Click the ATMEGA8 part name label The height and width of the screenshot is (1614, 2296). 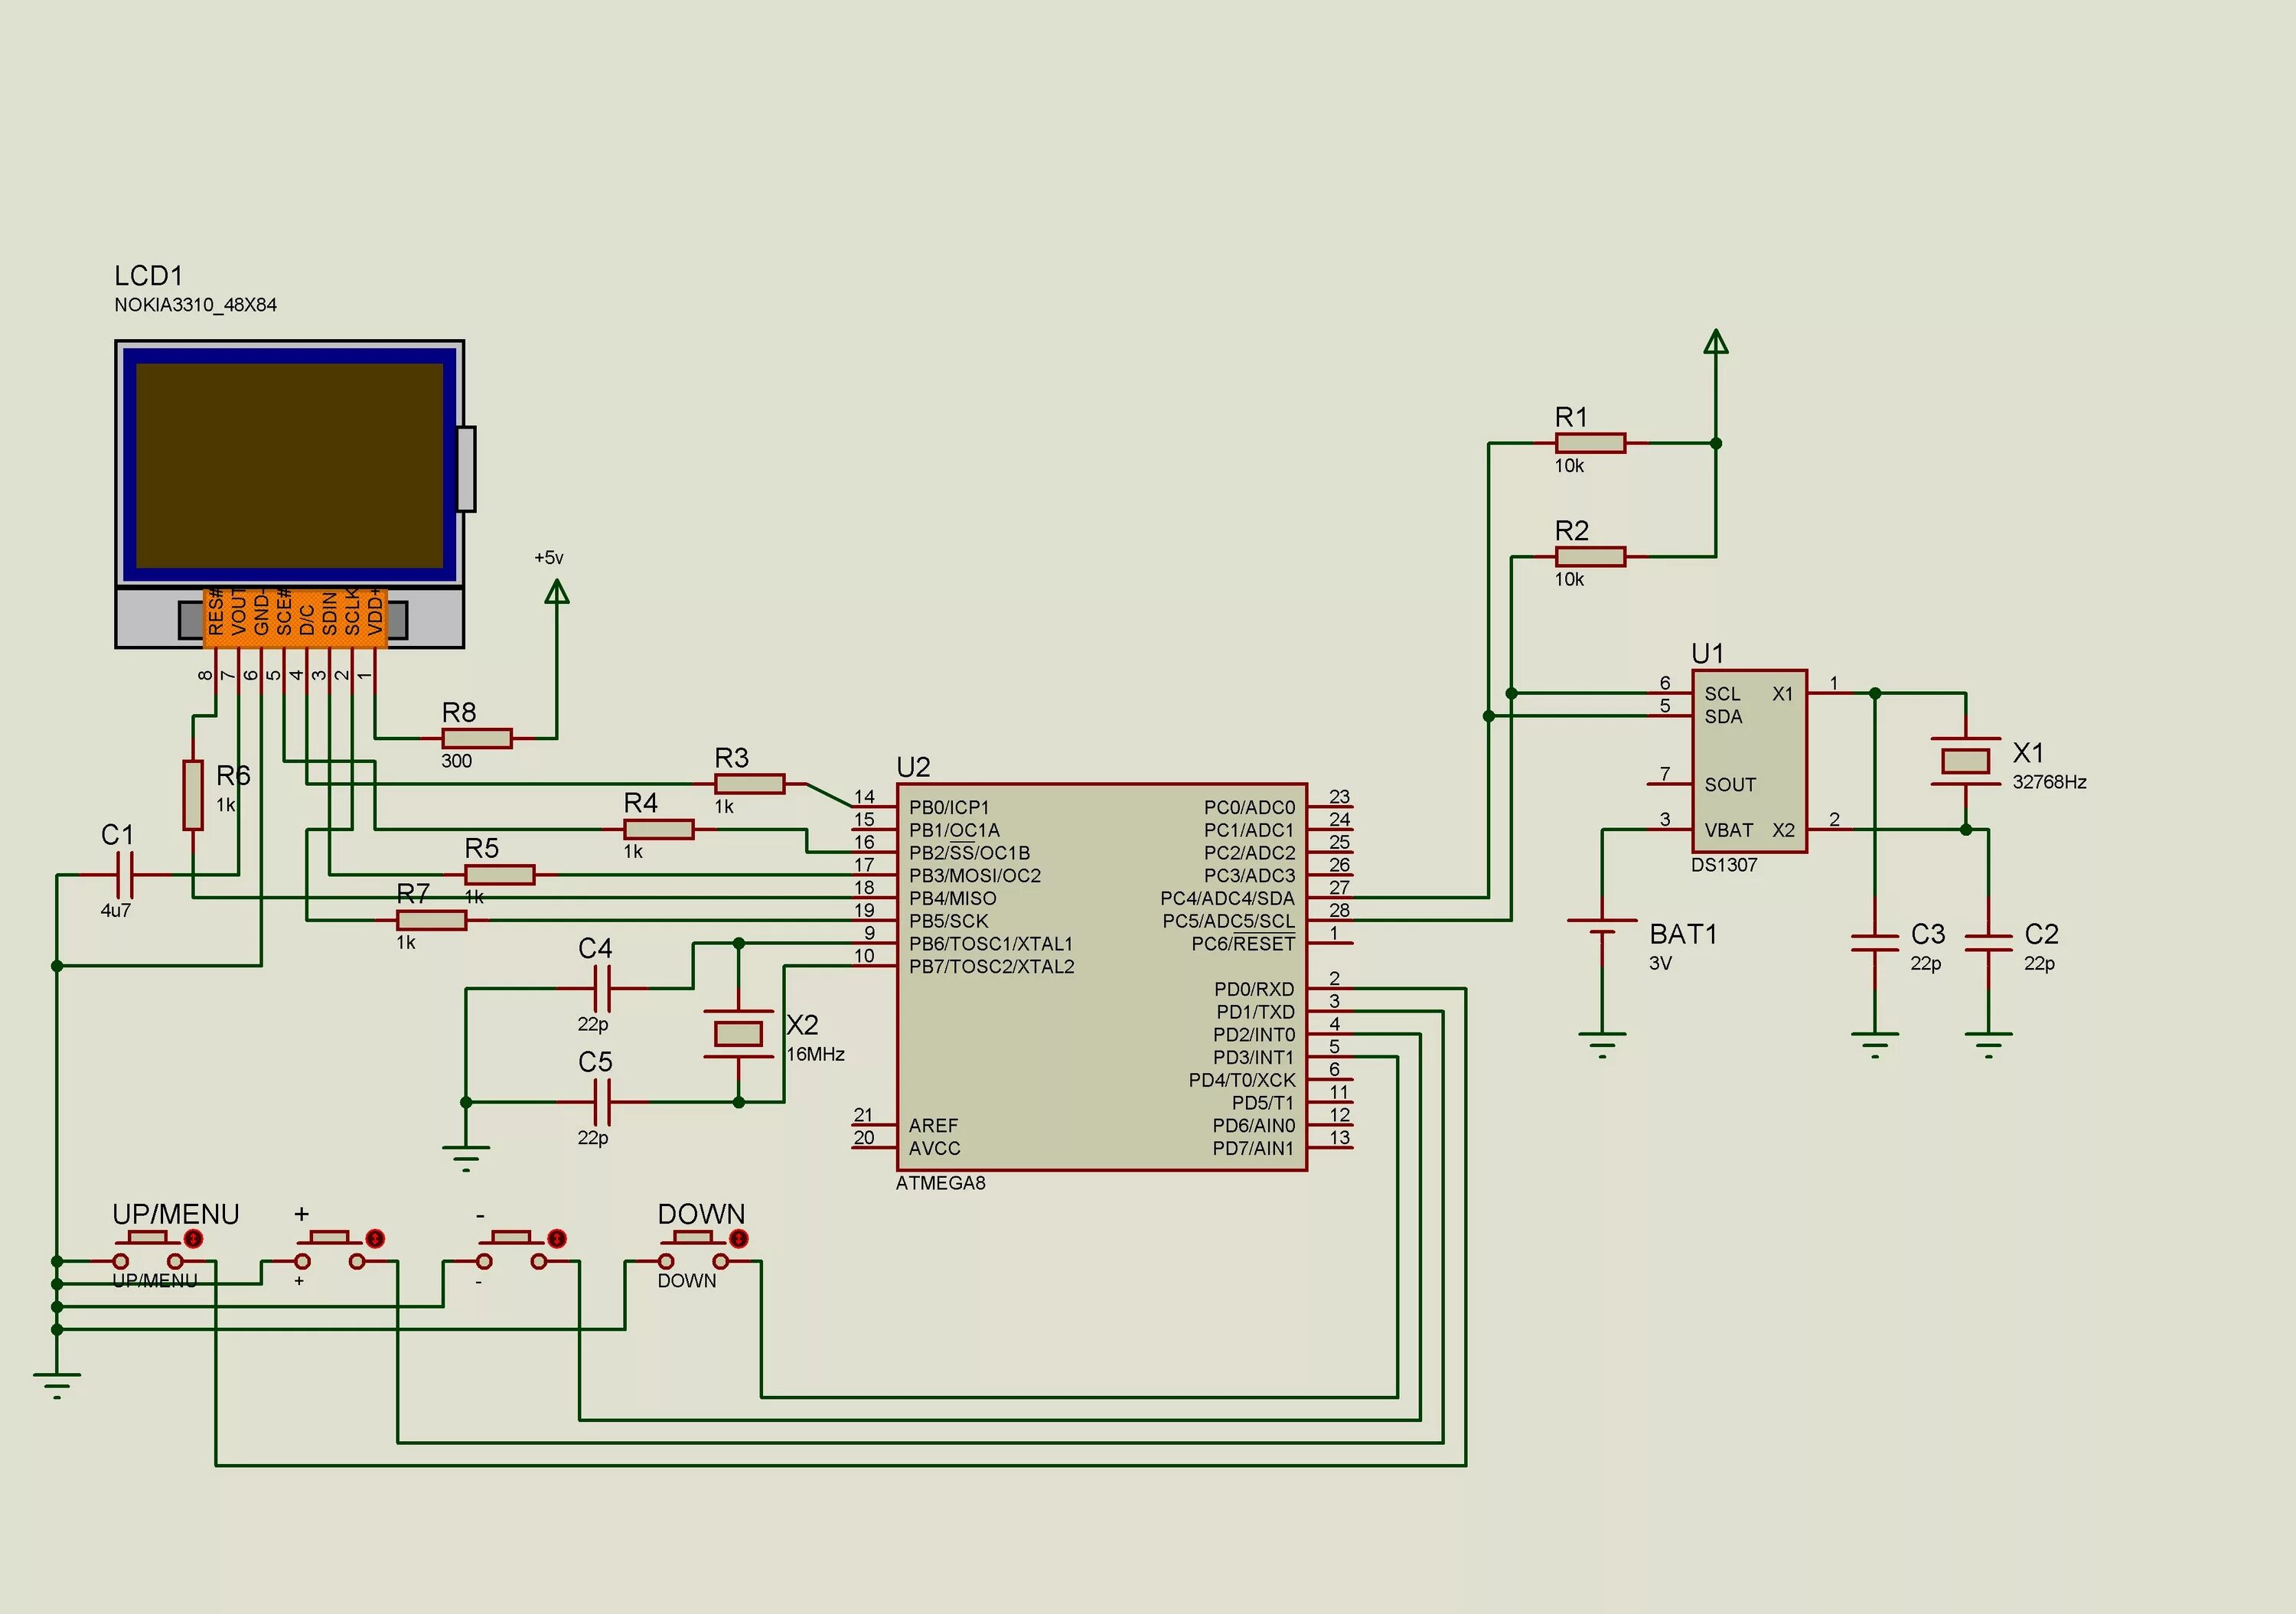point(940,1182)
